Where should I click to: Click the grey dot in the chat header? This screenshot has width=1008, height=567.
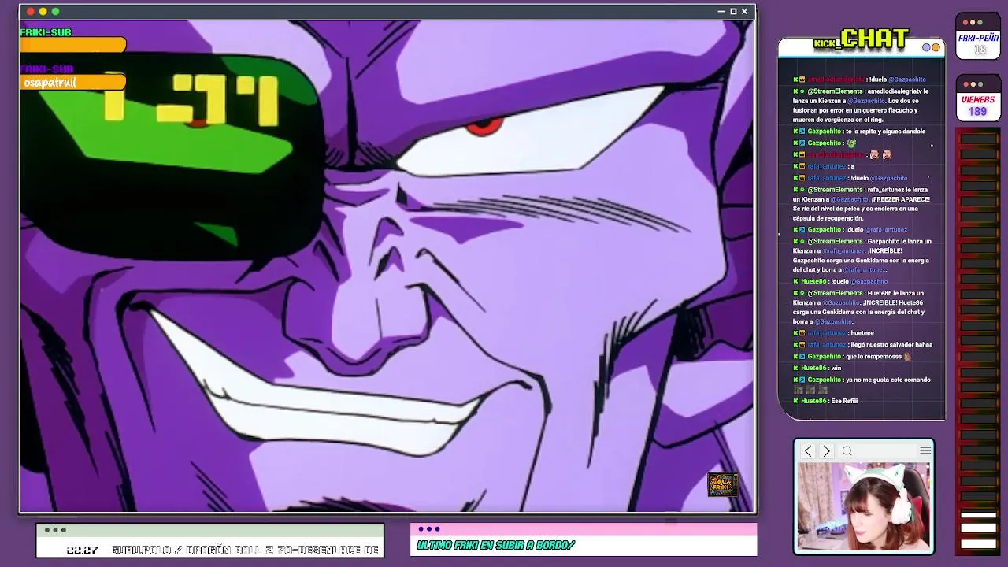(927, 47)
